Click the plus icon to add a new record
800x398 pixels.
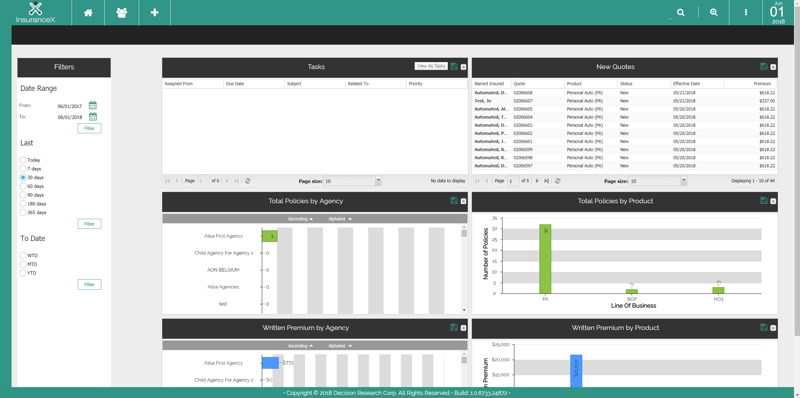pos(154,12)
